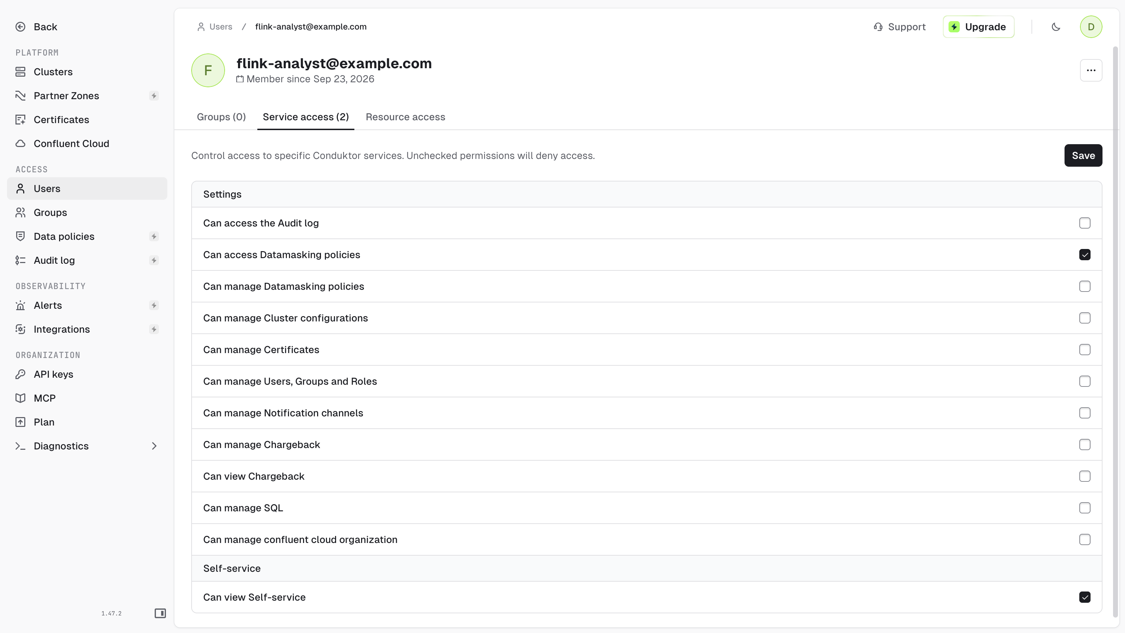Click the Users person icon in sidebar
Screen dimensions: 1125x633
[x=20, y=189]
